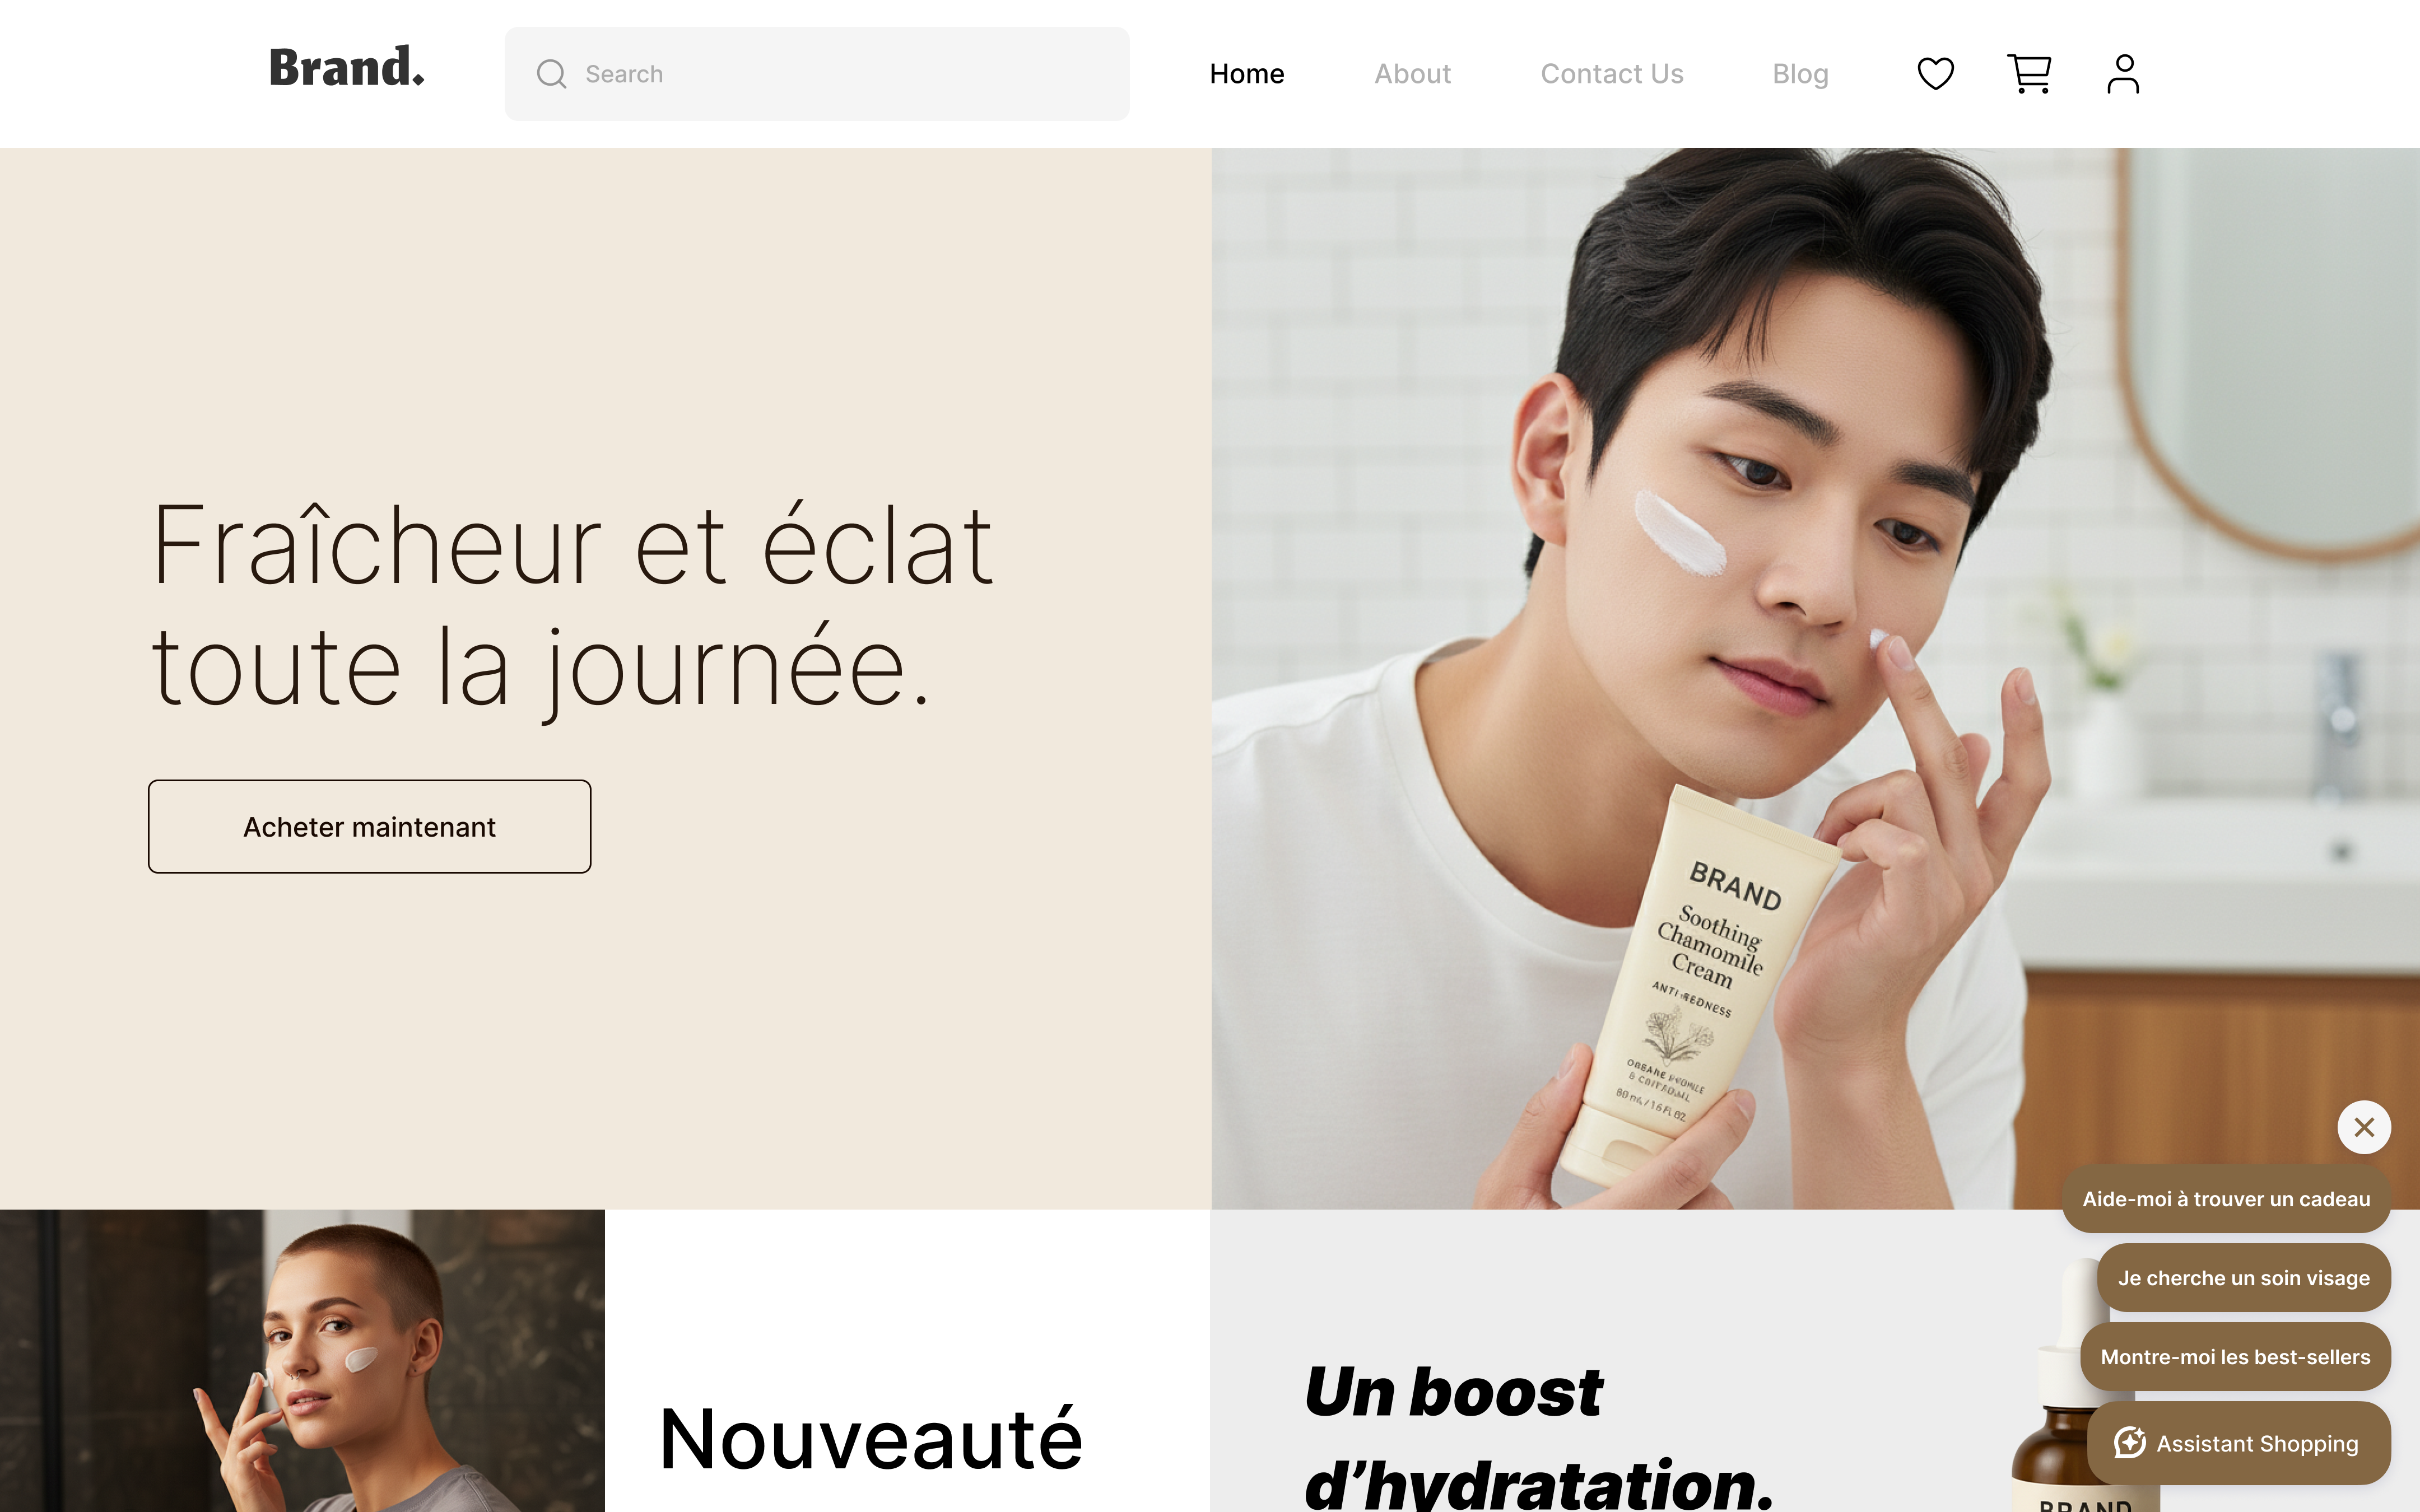Open the Nouveauté section heading

point(871,1439)
